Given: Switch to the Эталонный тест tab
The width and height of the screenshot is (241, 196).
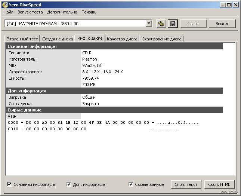Looking at the screenshot, I should point(22,39).
